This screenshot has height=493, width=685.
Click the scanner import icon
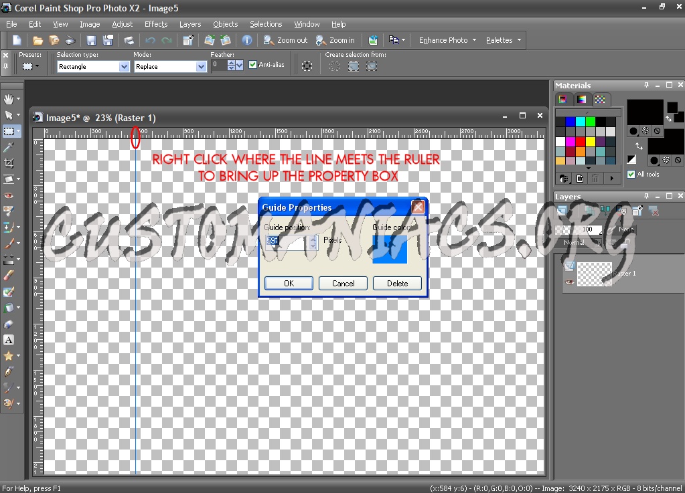70,40
